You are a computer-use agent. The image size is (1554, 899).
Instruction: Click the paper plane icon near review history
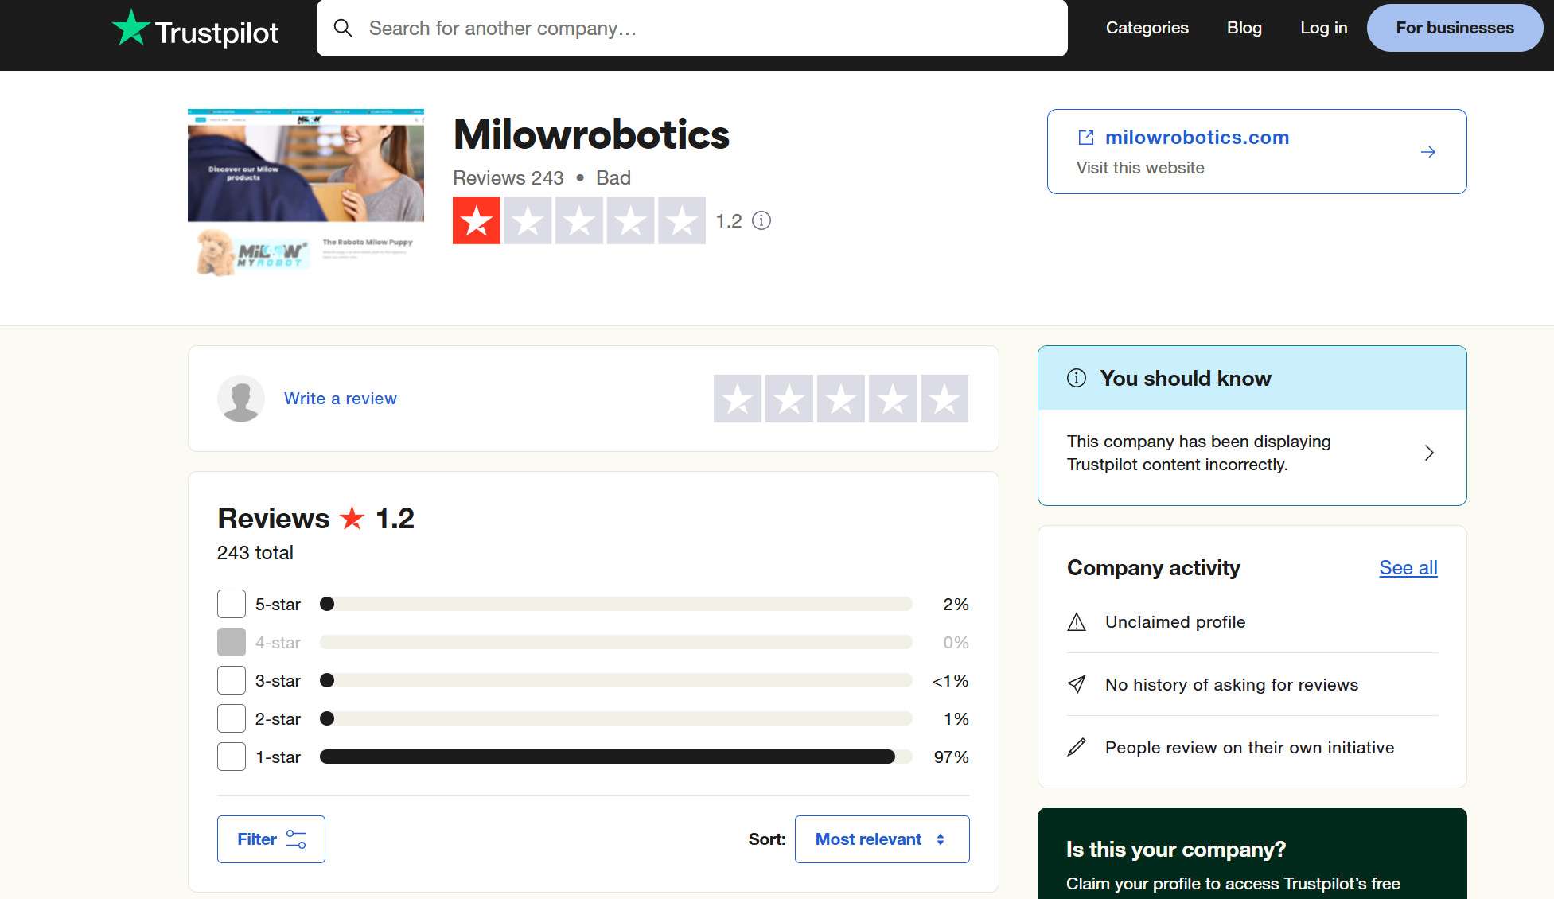click(1077, 684)
